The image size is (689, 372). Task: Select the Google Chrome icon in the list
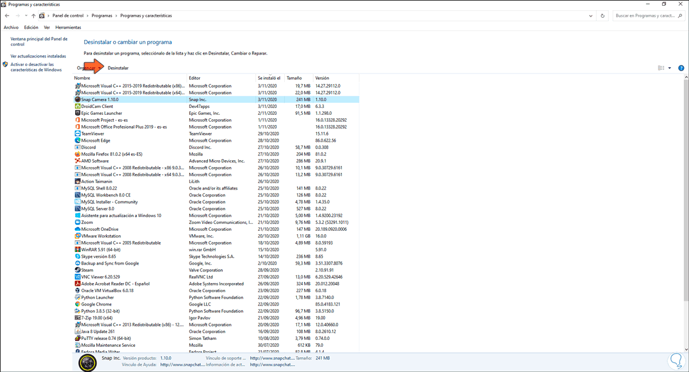78,304
